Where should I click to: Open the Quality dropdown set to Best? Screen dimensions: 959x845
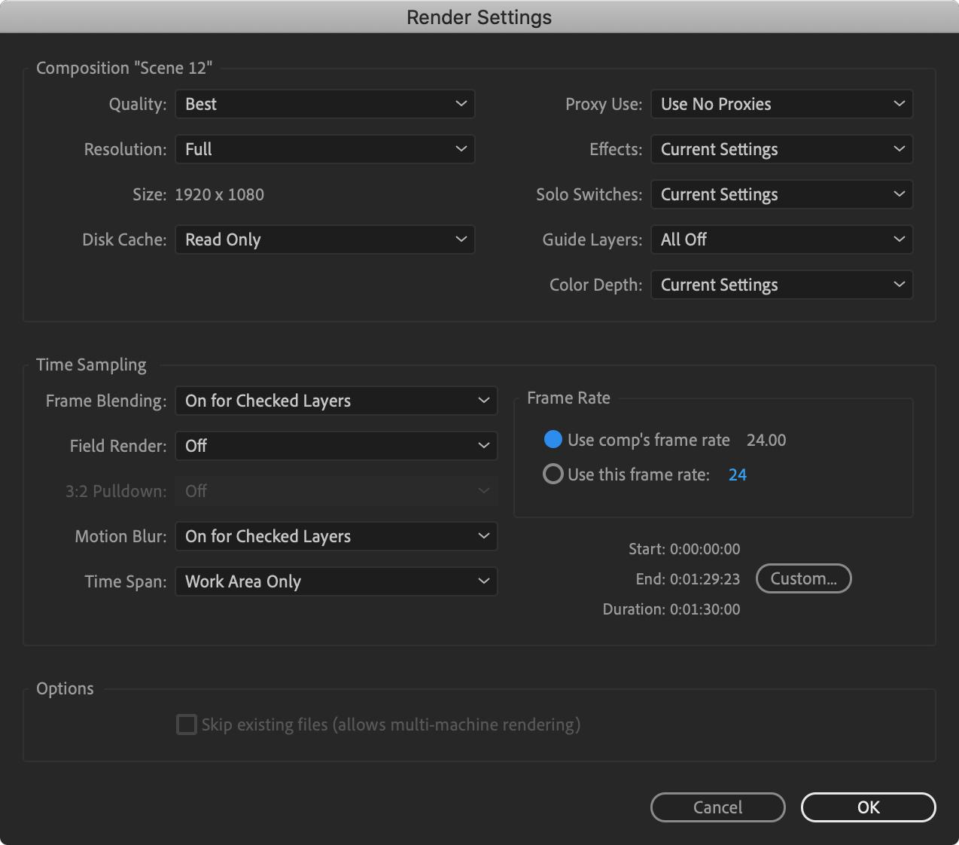(x=325, y=104)
